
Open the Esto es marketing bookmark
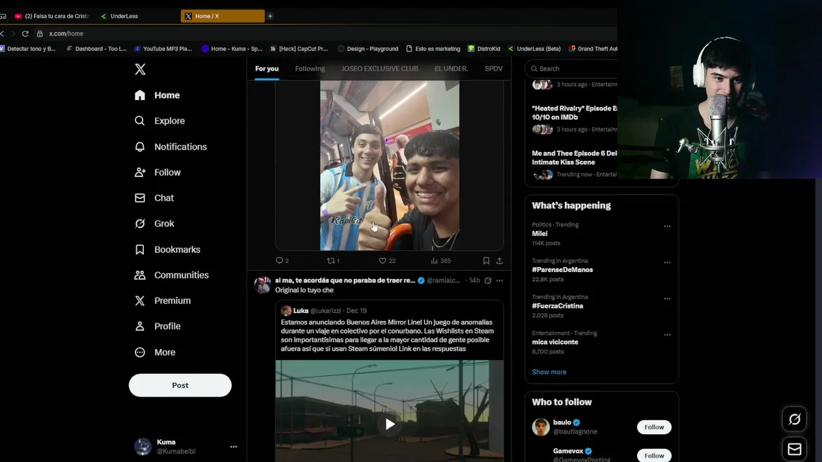click(433, 49)
